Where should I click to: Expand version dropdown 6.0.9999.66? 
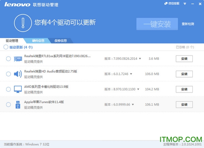pyautogui.click(x=133, y=104)
